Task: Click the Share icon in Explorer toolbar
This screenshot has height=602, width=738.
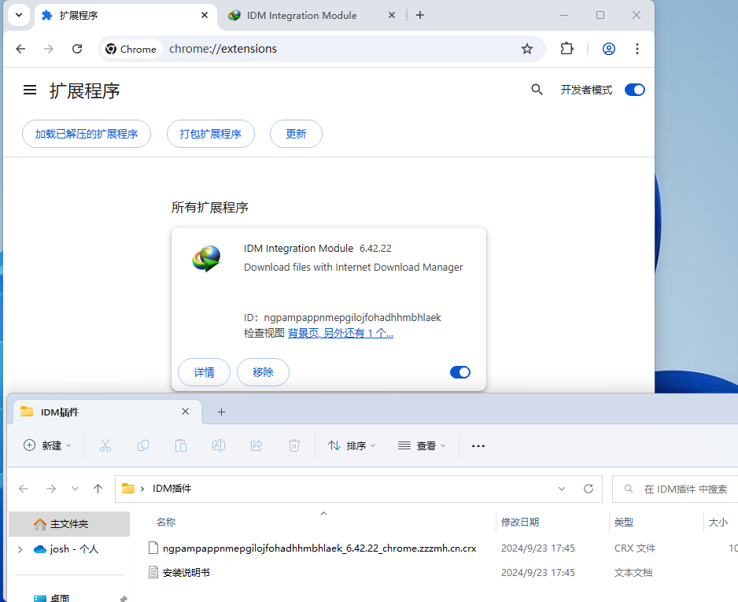Action: click(x=256, y=445)
